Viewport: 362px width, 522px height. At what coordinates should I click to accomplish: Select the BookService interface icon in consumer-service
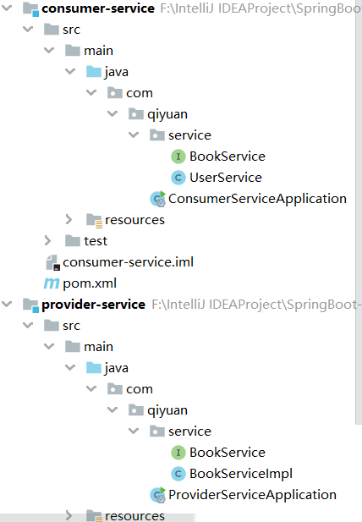178,157
